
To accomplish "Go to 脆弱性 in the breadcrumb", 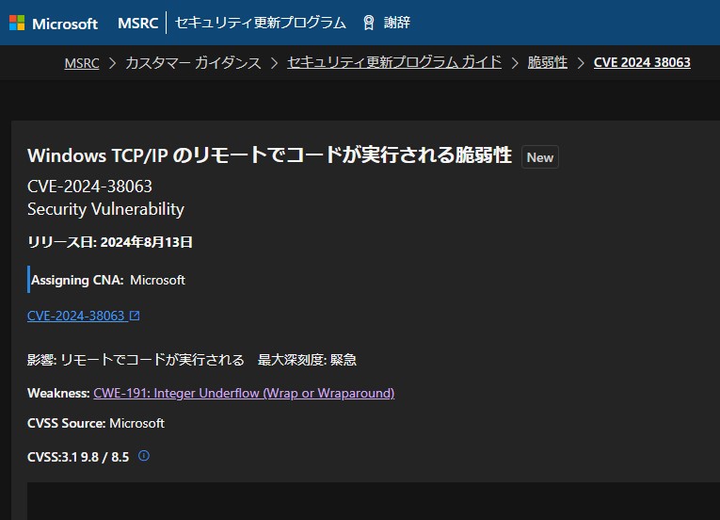I will pos(548,62).
